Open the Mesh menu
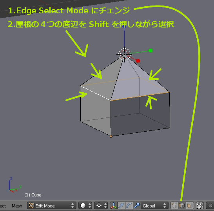The image size is (214, 211). tap(17, 206)
